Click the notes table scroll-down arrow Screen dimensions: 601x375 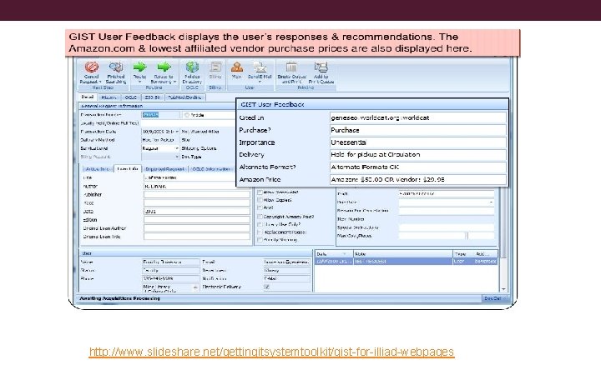click(x=503, y=289)
